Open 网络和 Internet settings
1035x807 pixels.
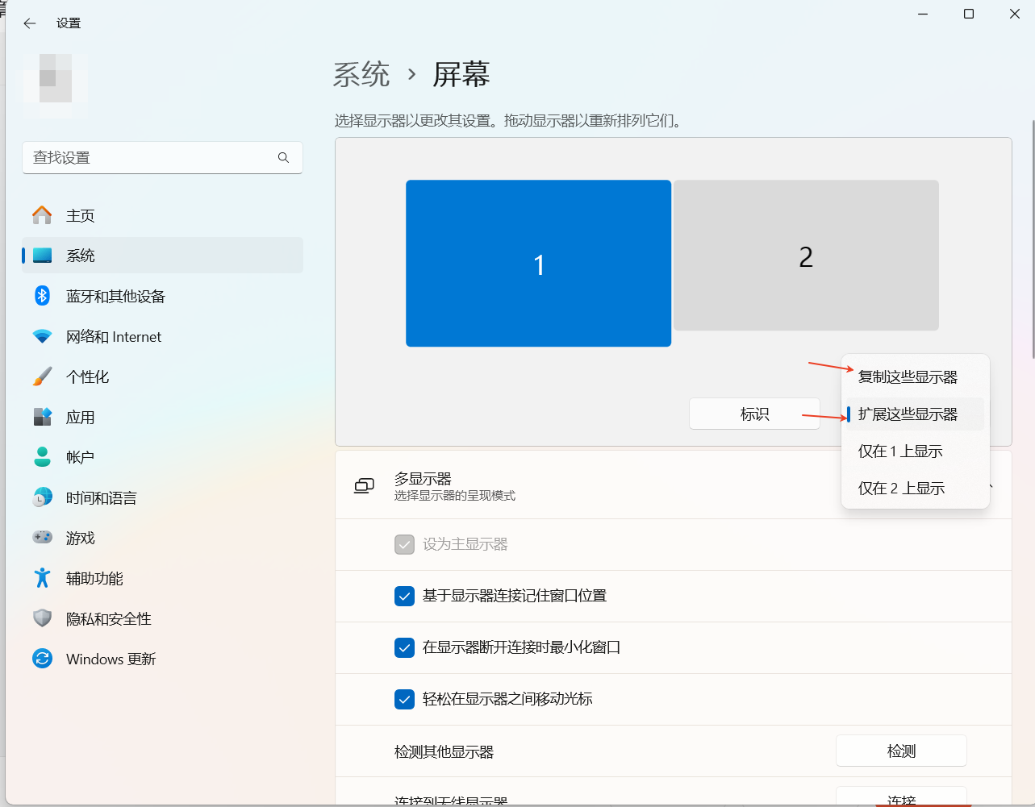click(162, 336)
